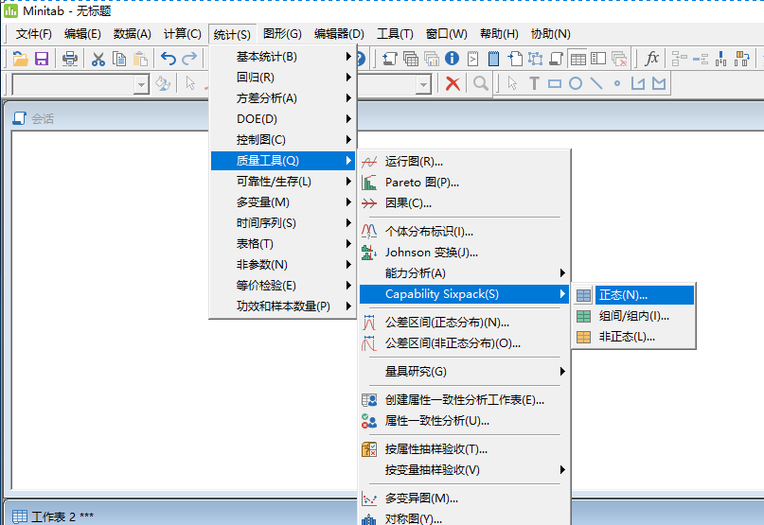This screenshot has width=764, height=525.
Task: Select 非正态(L)... option
Action: tap(633, 337)
